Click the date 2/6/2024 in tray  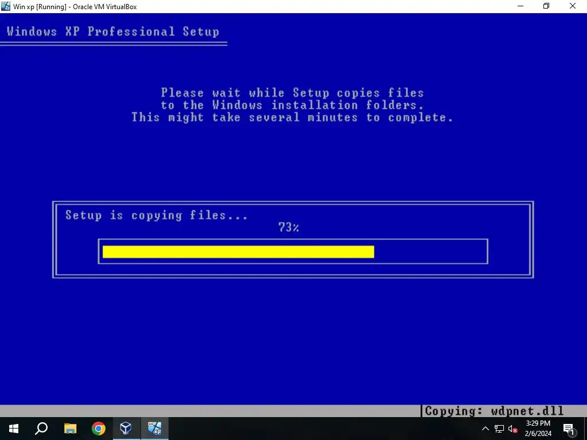pyautogui.click(x=538, y=434)
